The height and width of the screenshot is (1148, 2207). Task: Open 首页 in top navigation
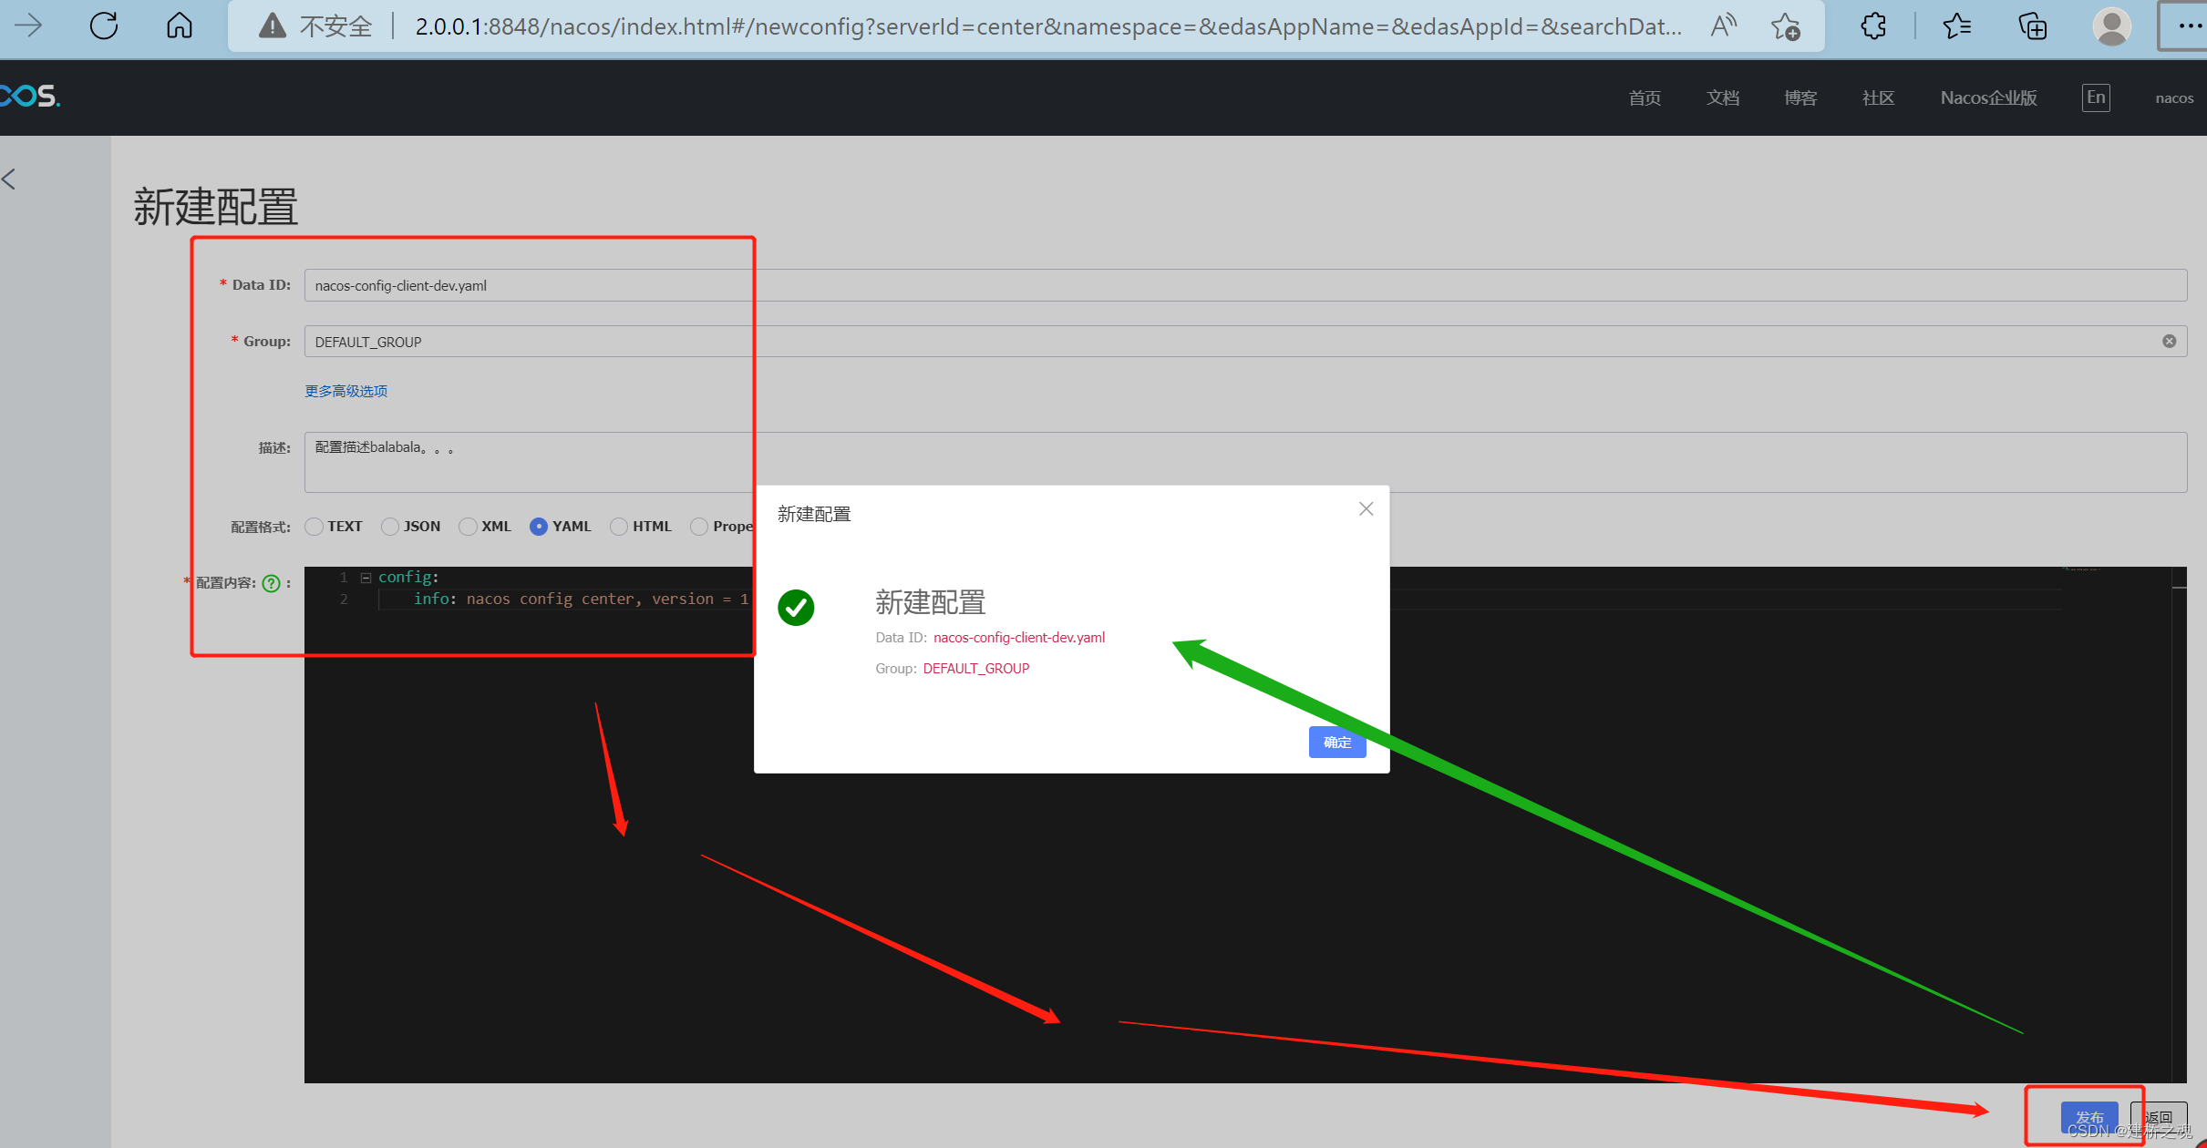tap(1645, 97)
